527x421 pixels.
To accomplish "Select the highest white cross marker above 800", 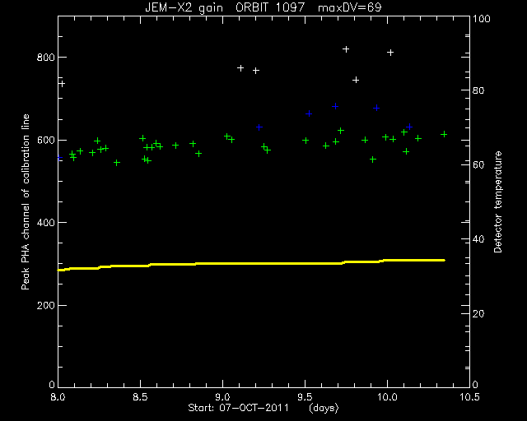I will click(346, 49).
